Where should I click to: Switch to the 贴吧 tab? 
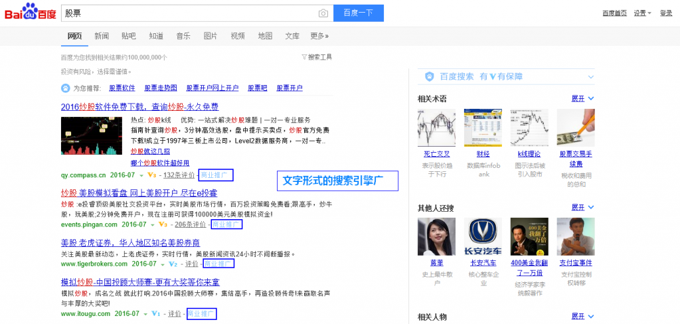(x=129, y=36)
